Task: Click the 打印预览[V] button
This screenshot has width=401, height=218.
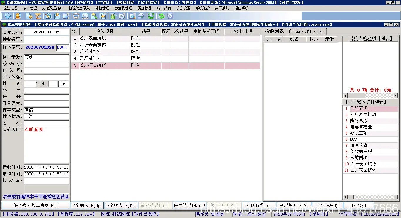Action: tap(259, 205)
